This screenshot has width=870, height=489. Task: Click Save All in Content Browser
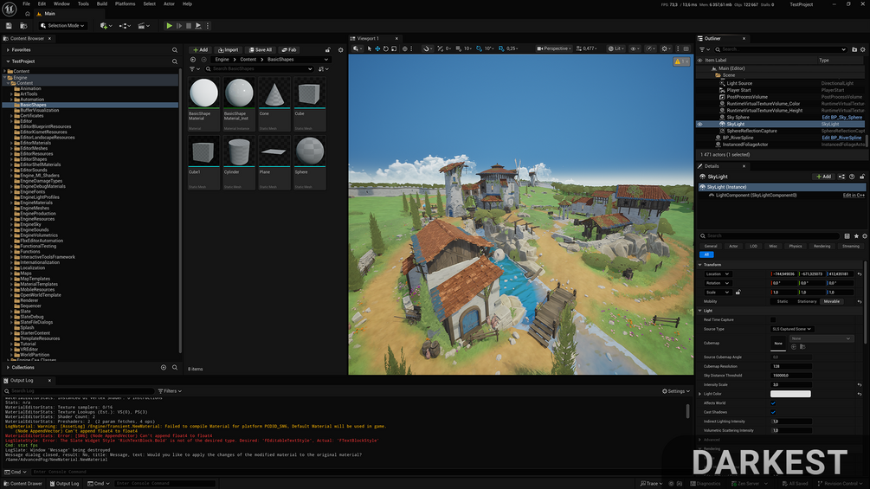pyautogui.click(x=261, y=50)
